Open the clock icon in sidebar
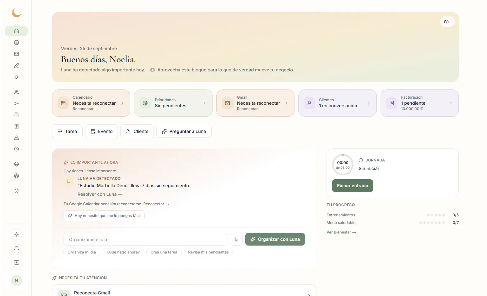487x296 pixels. 17,149
